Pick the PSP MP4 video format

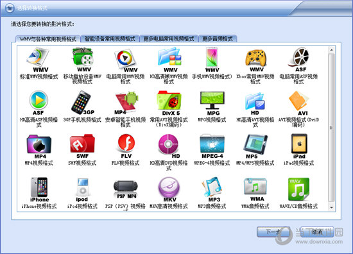pyautogui.click(x=125, y=189)
